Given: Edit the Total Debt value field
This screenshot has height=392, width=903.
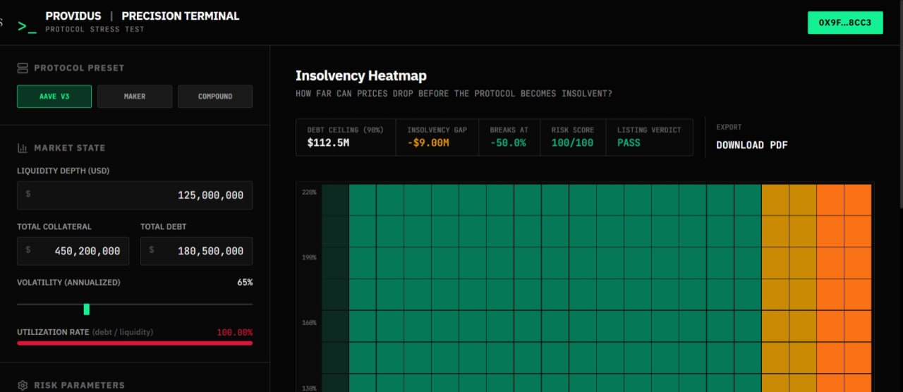Looking at the screenshot, I should click(196, 251).
